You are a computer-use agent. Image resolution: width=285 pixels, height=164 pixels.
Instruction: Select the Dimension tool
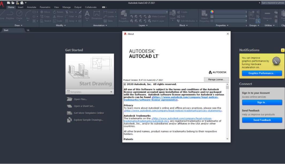[97, 15]
